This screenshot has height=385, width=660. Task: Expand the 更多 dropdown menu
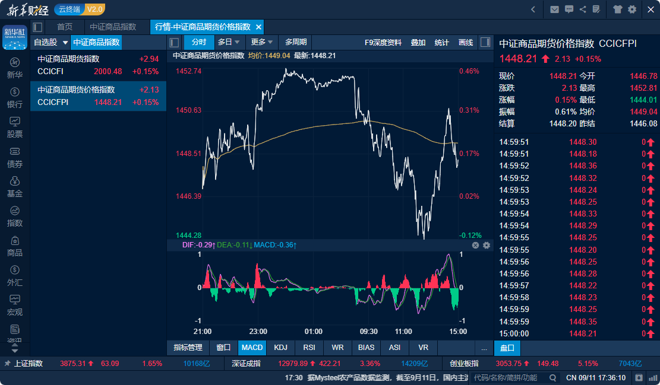[262, 42]
